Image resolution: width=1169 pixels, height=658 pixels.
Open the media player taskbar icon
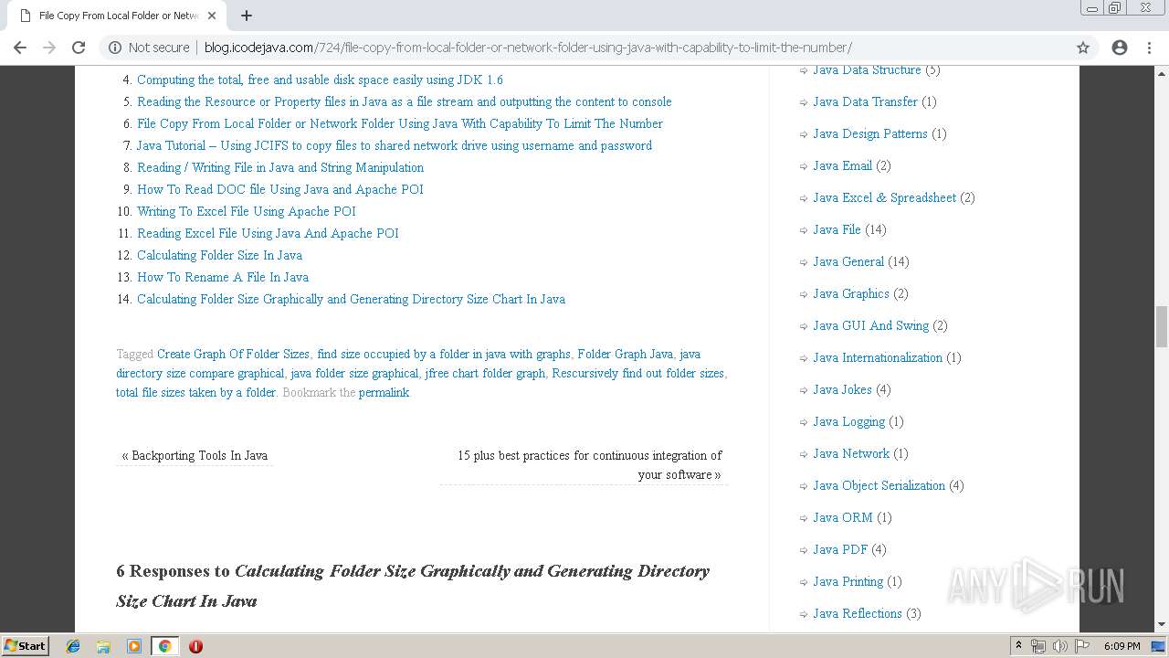(x=134, y=646)
